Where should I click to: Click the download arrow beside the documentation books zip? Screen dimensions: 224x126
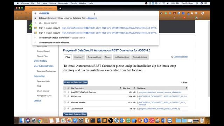(x=138, y=108)
